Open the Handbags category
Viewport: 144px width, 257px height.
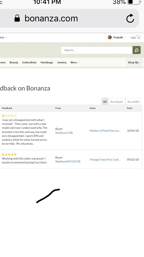[47, 63]
